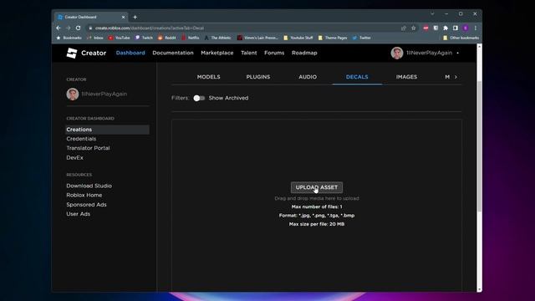The height and width of the screenshot is (301, 535).
Task: Open the tab search chevron in title bar
Action: 432,13
